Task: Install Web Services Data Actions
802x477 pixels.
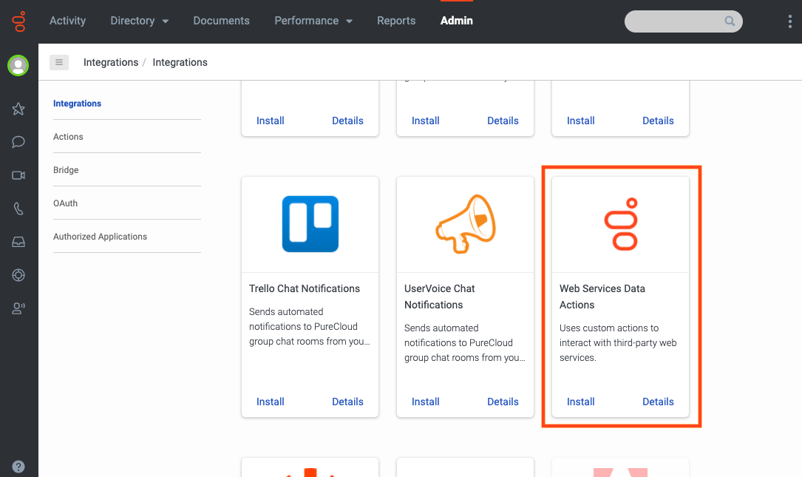Action: point(580,402)
